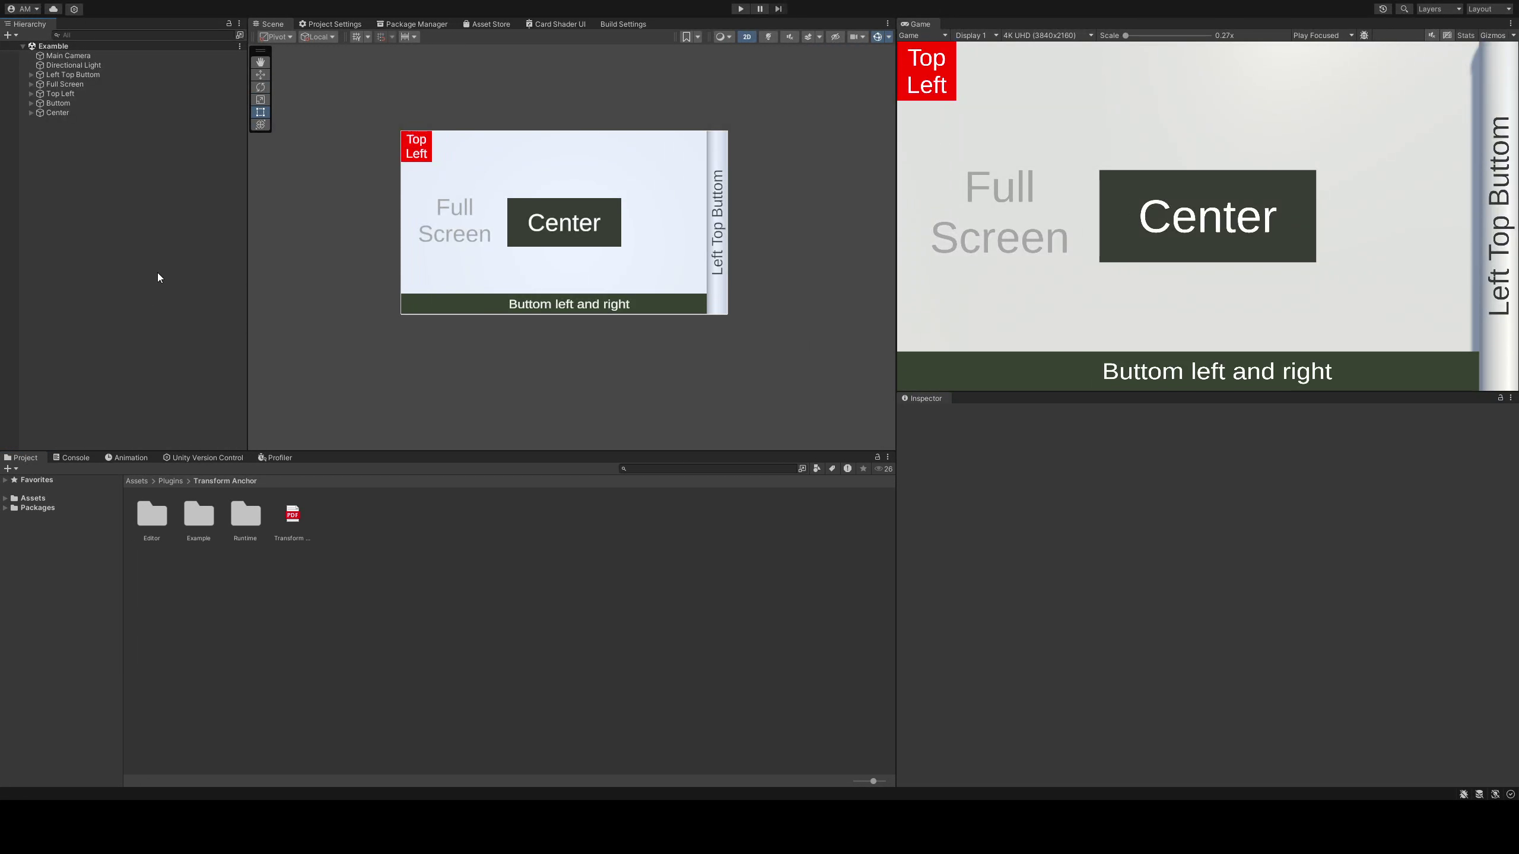Click the Scene bookmark view icon
The height and width of the screenshot is (854, 1519).
click(x=687, y=37)
